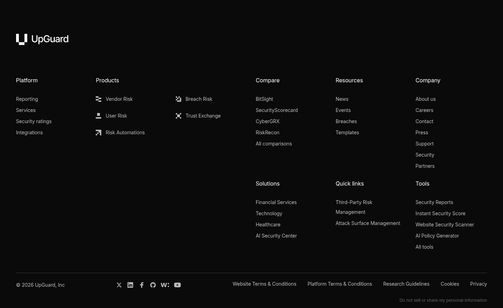Open Security Reports tool

pyautogui.click(x=434, y=202)
